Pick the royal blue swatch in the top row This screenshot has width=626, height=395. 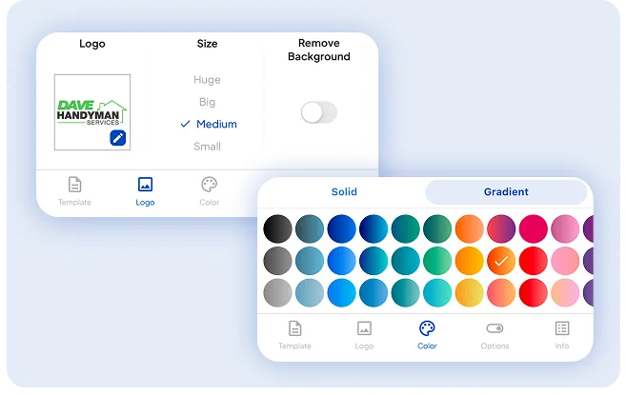point(341,229)
